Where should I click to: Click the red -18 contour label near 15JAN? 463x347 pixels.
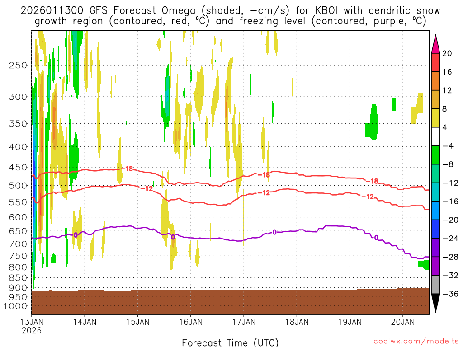(128, 169)
